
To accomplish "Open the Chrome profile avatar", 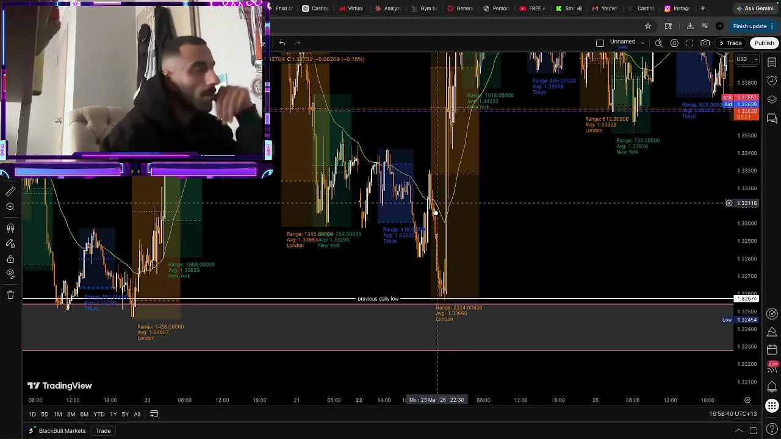I will click(x=719, y=26).
